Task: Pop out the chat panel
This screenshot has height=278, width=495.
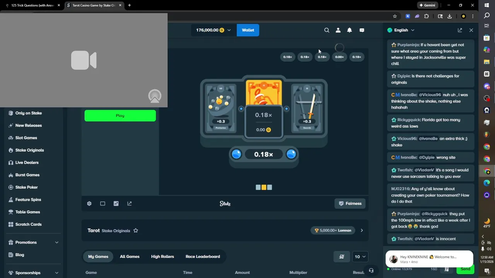Action: 460,30
